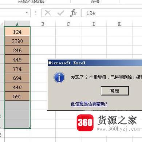Select cell containing 694
142x142 pixels.
tap(17, 78)
